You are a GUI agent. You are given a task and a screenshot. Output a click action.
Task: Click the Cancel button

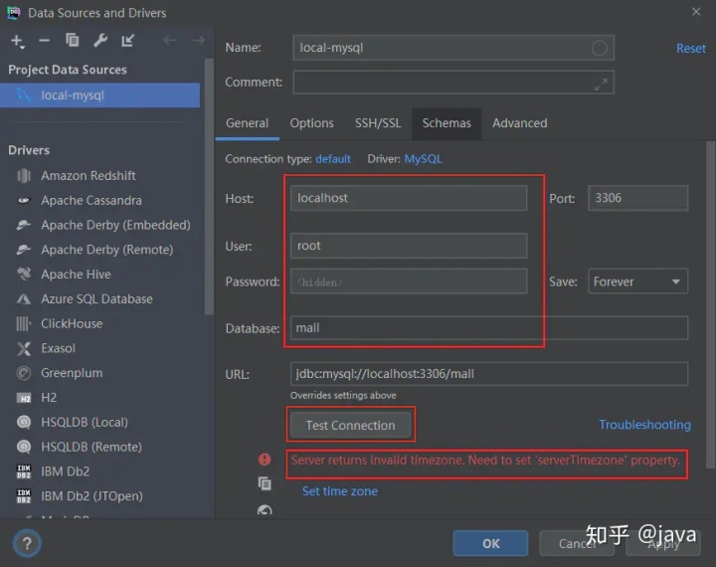576,543
